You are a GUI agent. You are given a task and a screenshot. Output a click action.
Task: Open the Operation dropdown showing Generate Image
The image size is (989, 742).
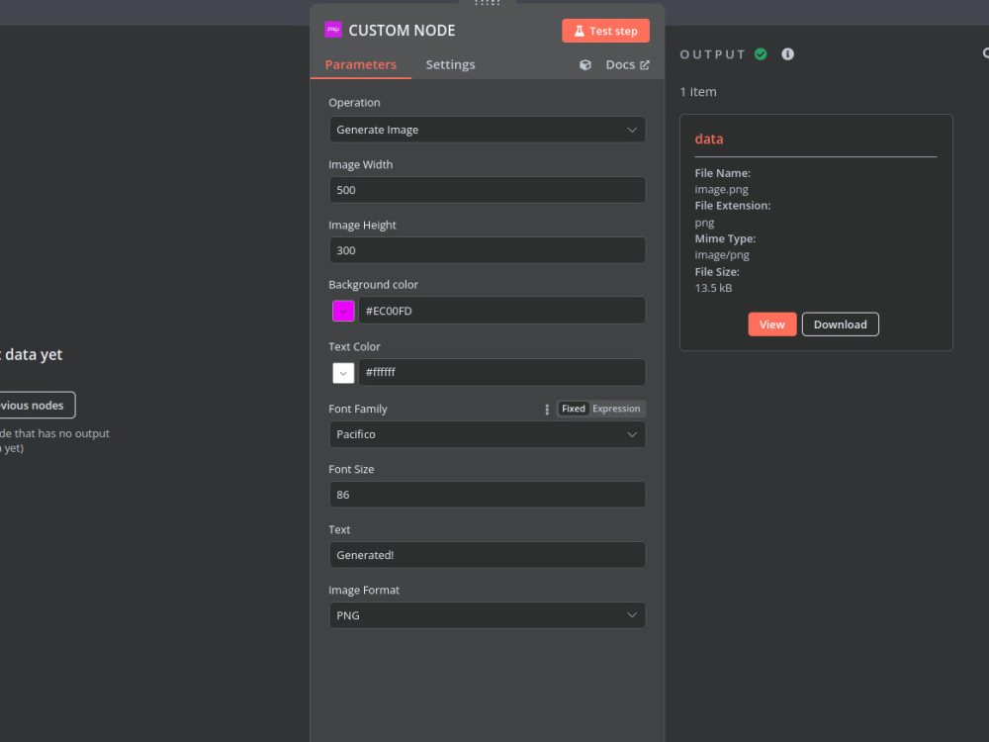click(x=487, y=129)
